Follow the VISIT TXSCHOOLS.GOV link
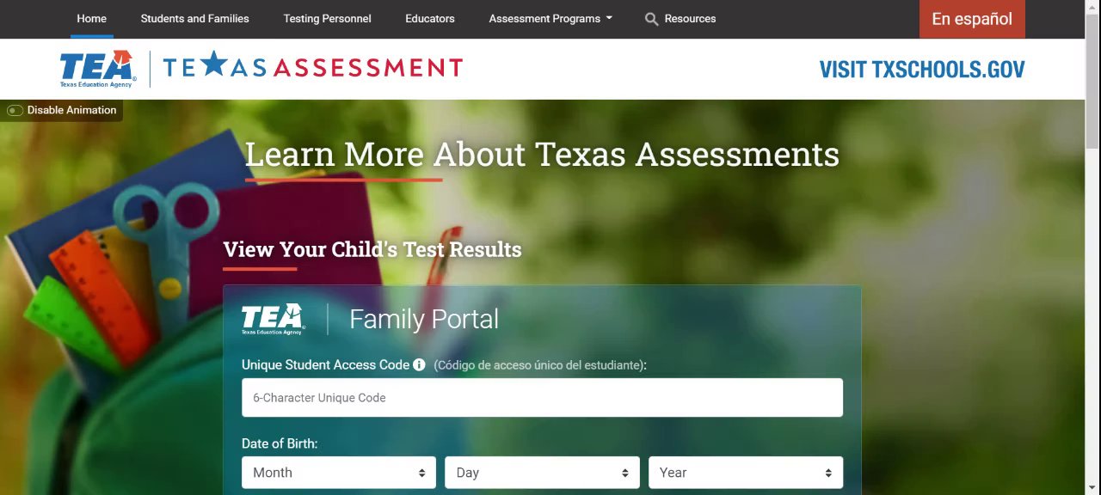This screenshot has width=1101, height=495. 922,70
